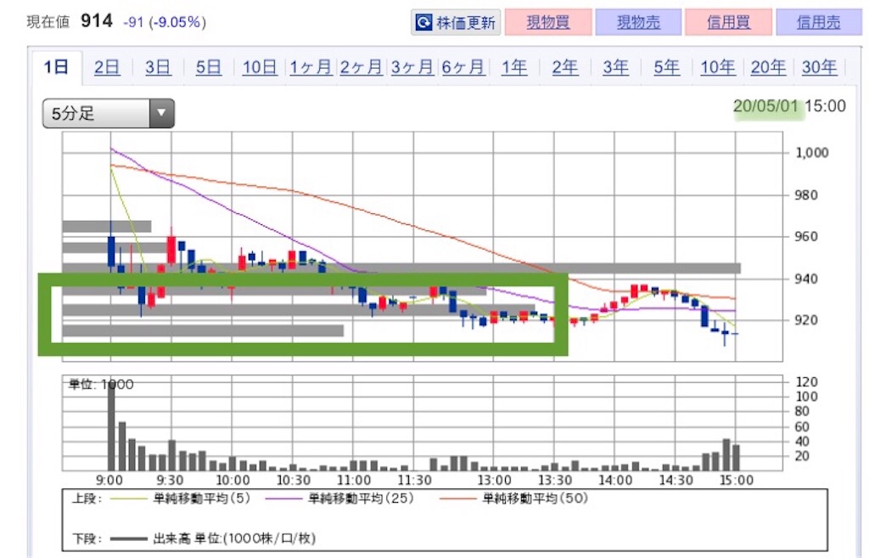Image resolution: width=869 pixels, height=558 pixels.
Task: Open the 5分足 interval dropdown arrow
Action: click(161, 113)
